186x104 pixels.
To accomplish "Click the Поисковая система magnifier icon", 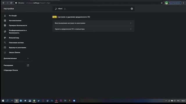I will coord(5,42).
